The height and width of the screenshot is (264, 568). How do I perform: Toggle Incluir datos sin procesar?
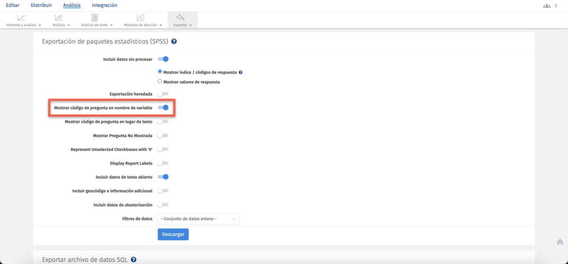click(163, 59)
